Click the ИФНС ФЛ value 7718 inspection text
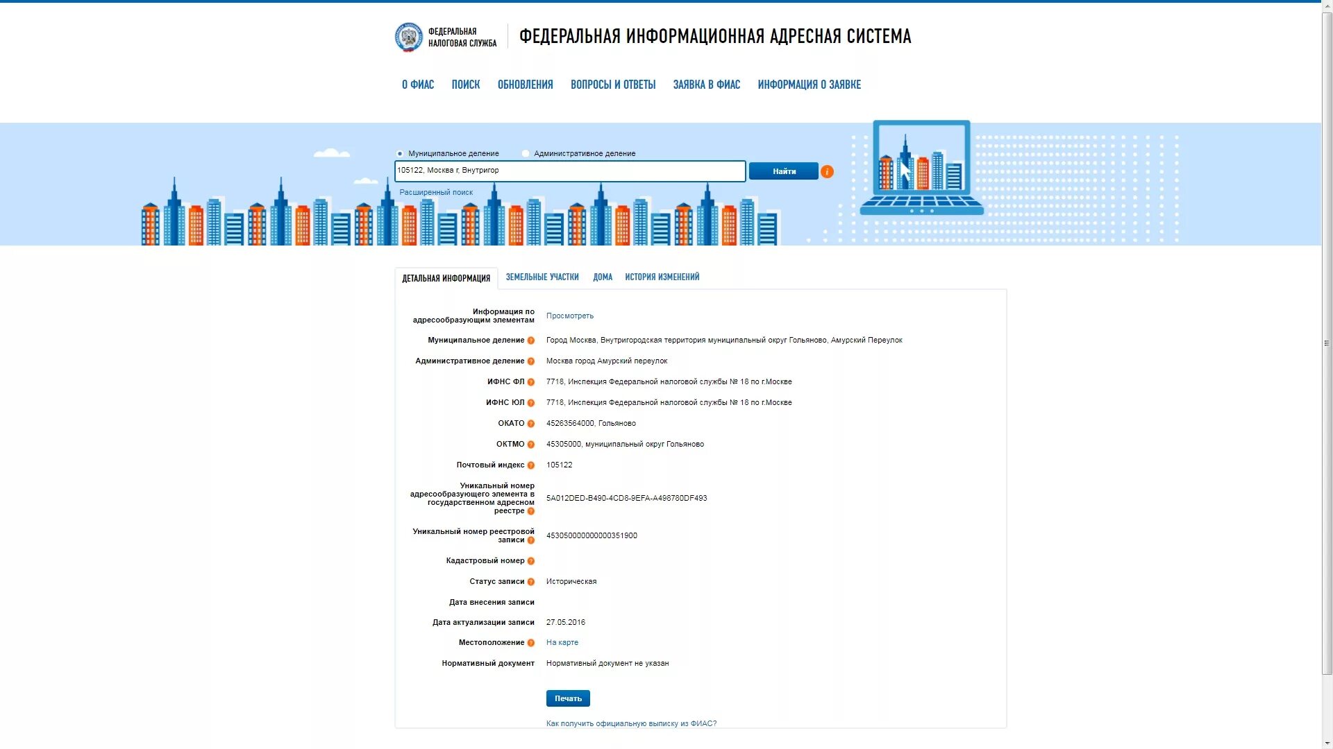Viewport: 1333px width, 749px height. tap(669, 382)
